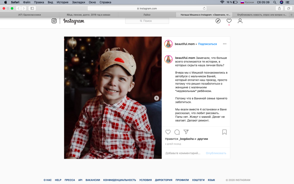
Task: Open the activity heart icon in header
Action: (x=229, y=21)
